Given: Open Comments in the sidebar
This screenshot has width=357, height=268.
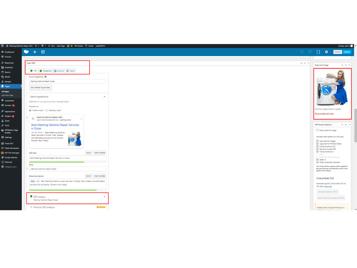Looking at the screenshot, I should tap(9, 101).
